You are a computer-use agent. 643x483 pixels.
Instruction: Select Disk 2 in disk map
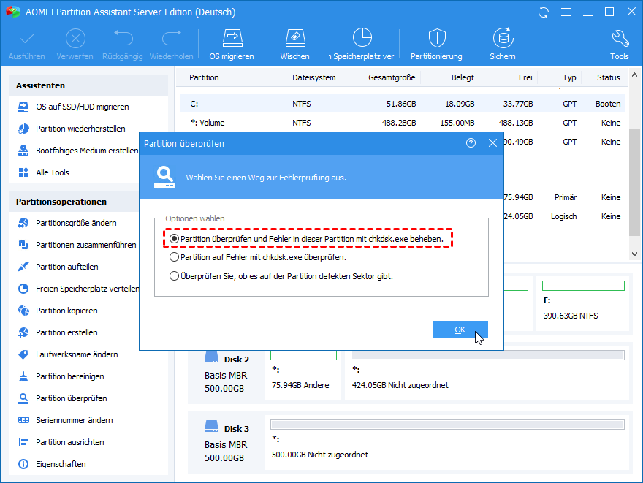click(x=226, y=373)
